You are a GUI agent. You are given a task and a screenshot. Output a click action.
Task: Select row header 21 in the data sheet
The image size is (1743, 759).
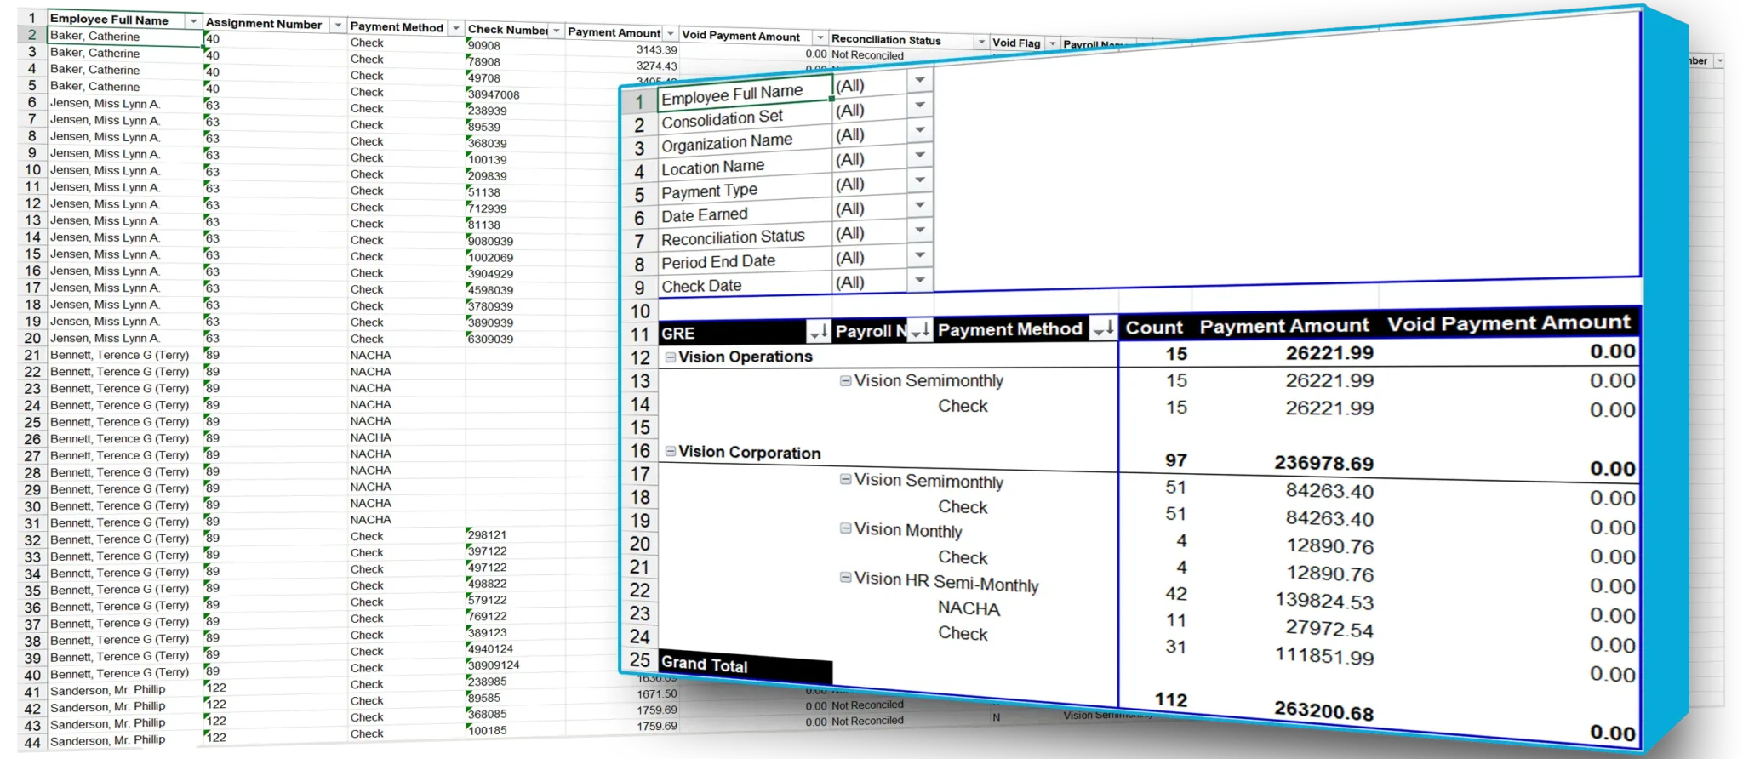pos(32,355)
